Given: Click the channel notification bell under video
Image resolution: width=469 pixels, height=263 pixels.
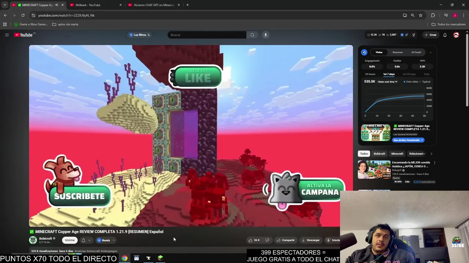Looking at the screenshot, I should pyautogui.click(x=84, y=240).
